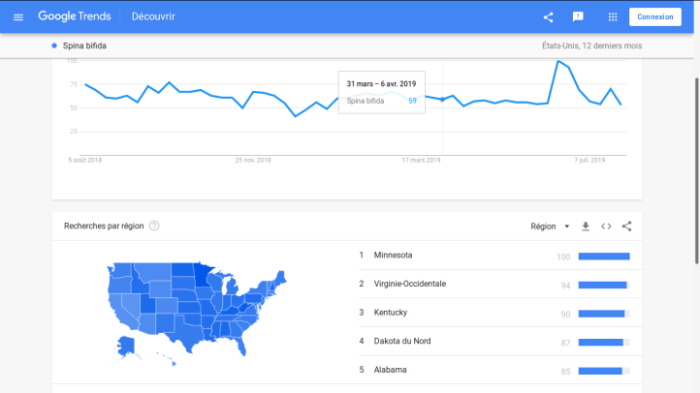
Task: Open the Google apps grid
Action: tap(613, 17)
